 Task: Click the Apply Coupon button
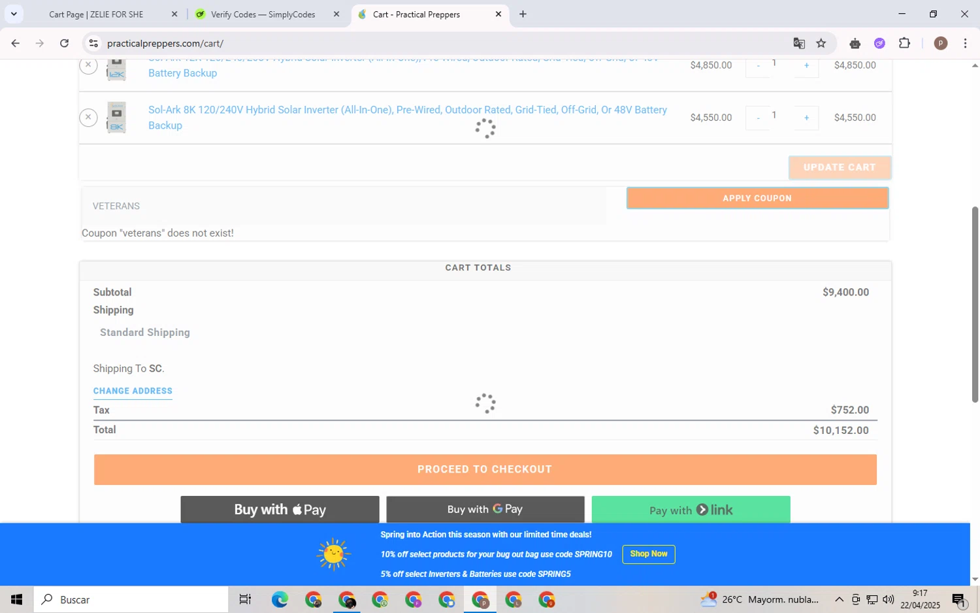click(x=757, y=198)
